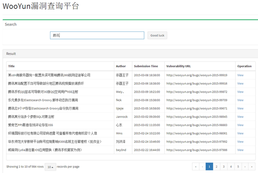258x173 pixels.
Task: View the wooyun-2015-98061 vulnerability
Action: (x=240, y=134)
